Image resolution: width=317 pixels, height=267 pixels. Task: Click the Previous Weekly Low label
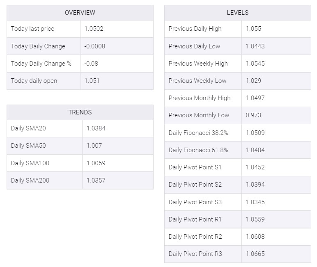pyautogui.click(x=198, y=81)
